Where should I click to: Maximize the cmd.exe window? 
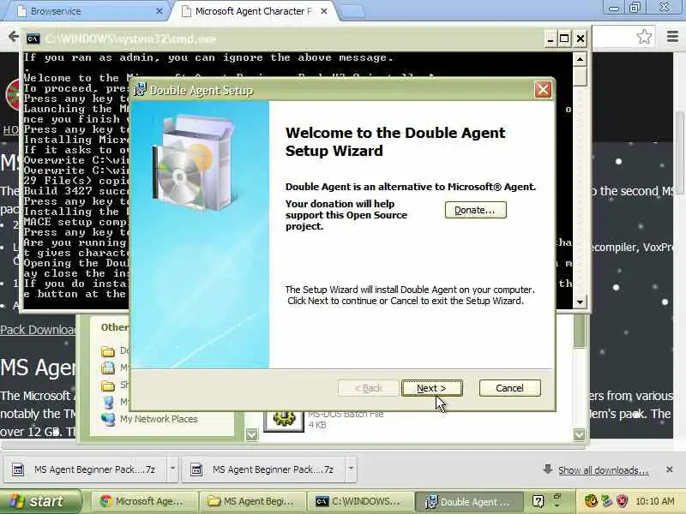[564, 39]
